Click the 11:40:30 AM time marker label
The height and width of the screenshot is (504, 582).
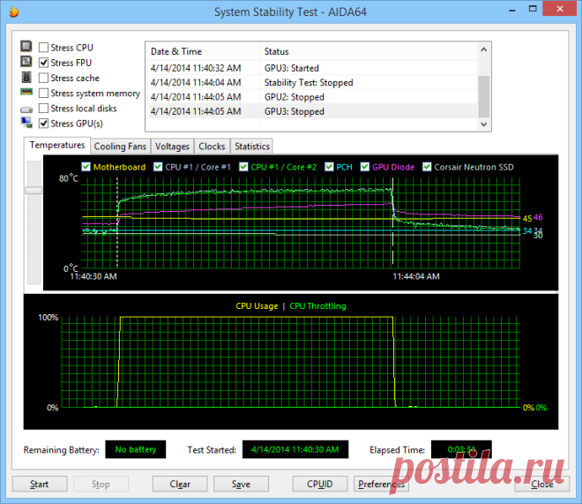point(93,276)
